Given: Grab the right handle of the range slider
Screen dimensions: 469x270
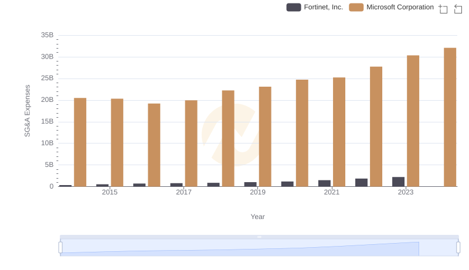Looking at the screenshot, I should click(458, 248).
